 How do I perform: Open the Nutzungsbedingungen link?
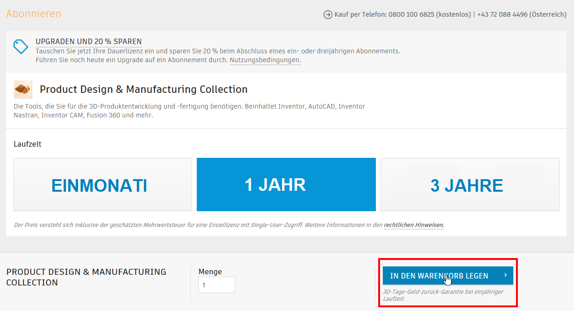point(264,60)
